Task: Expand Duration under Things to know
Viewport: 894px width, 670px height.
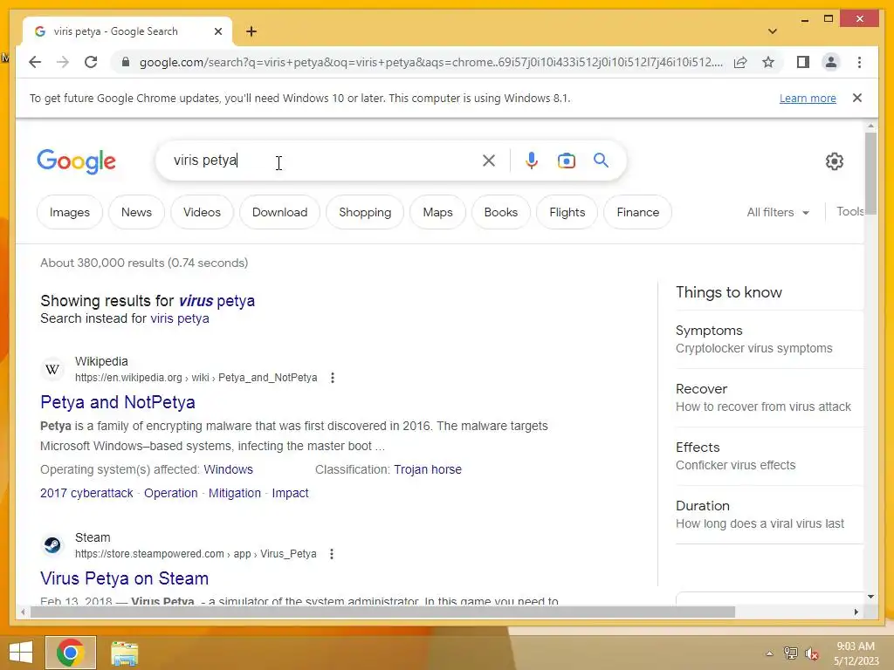Action: pyautogui.click(x=770, y=515)
